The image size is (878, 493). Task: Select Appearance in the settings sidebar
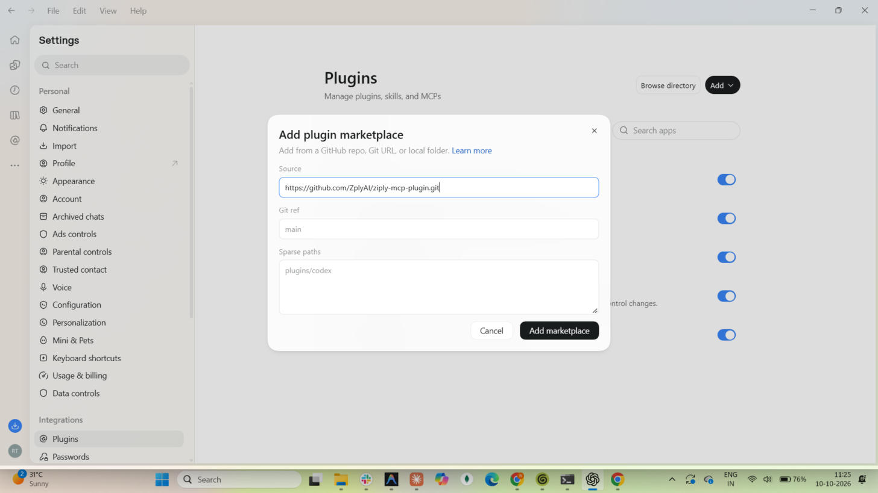tap(109, 181)
